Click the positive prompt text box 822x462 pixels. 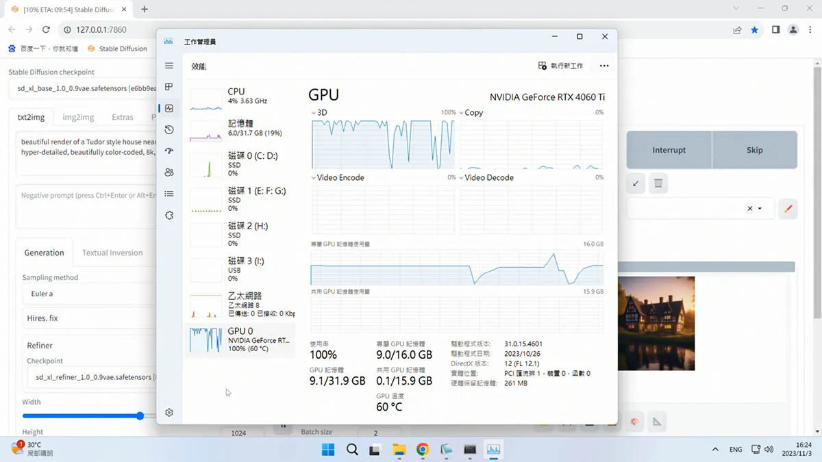tap(86, 153)
